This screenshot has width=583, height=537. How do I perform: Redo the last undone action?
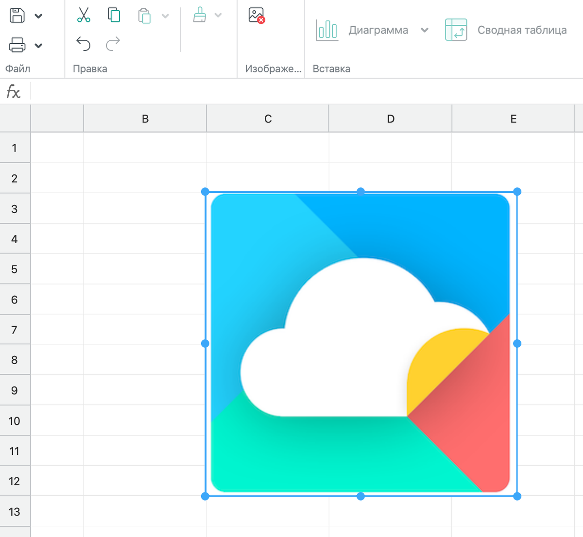113,44
